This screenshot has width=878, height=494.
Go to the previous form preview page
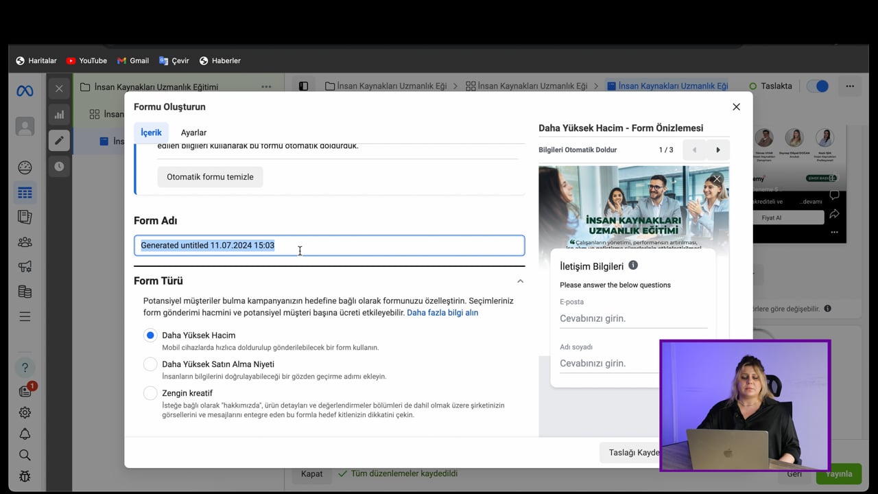694,150
